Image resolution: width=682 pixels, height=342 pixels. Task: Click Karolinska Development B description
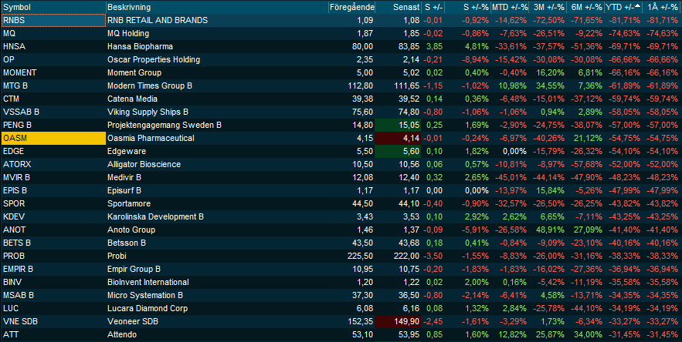pos(156,216)
